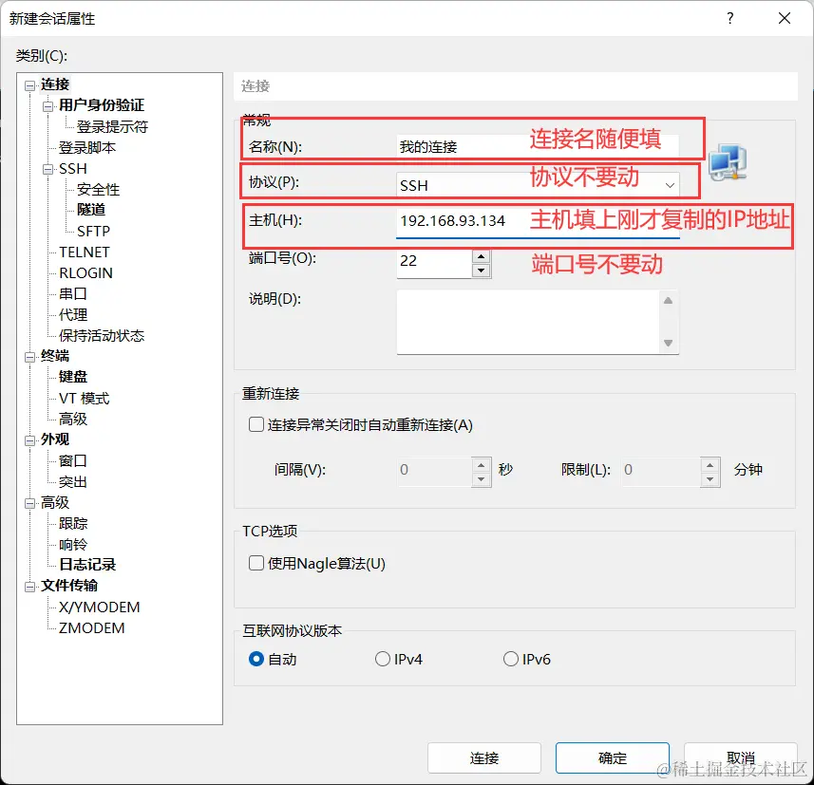Select SFTP tree item
Image resolution: width=814 pixels, height=785 pixels.
pyautogui.click(x=93, y=231)
